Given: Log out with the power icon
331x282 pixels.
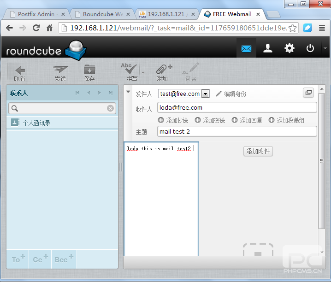Looking at the screenshot, I should (x=310, y=48).
